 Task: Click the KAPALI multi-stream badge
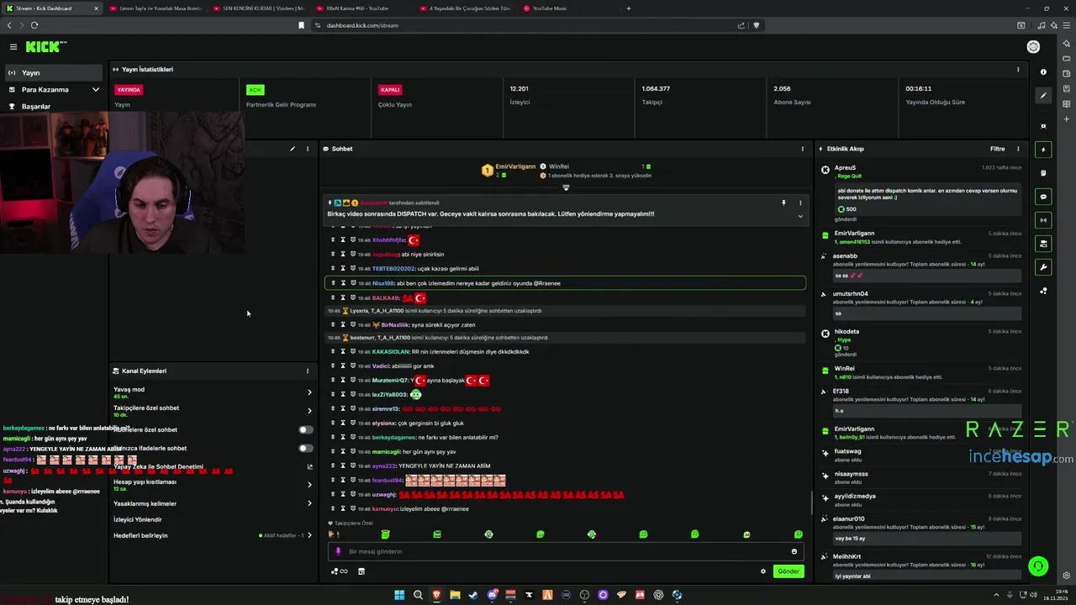point(390,89)
